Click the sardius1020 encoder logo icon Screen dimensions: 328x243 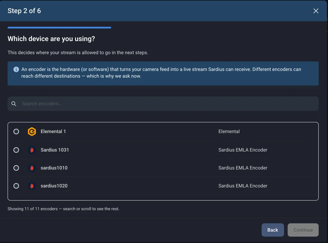[32, 186]
